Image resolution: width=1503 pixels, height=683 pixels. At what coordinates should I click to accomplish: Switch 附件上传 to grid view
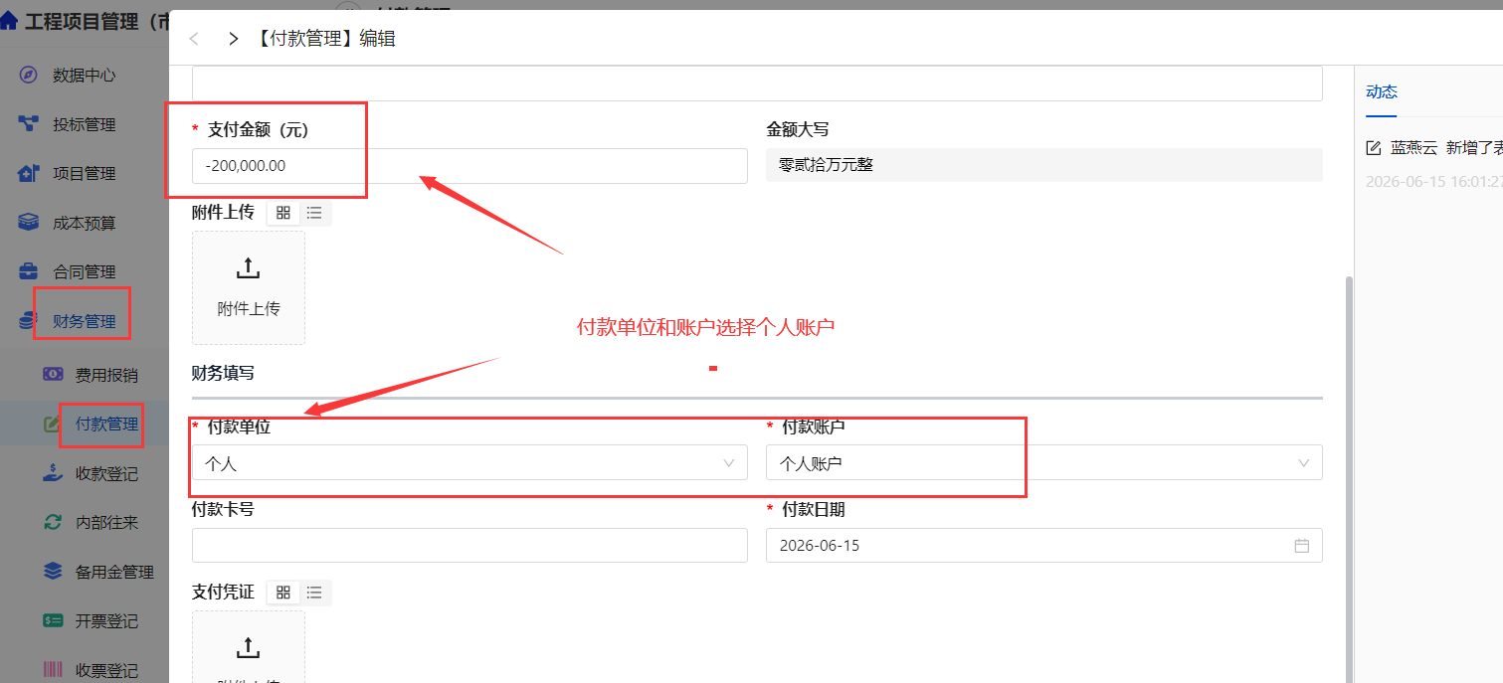pos(283,213)
